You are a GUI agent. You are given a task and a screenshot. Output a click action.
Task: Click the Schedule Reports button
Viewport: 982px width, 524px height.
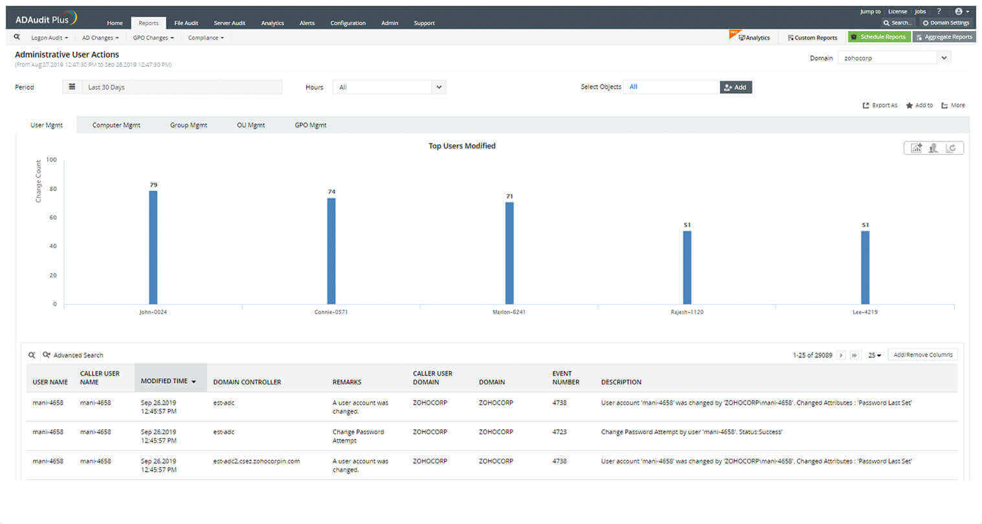pos(879,37)
